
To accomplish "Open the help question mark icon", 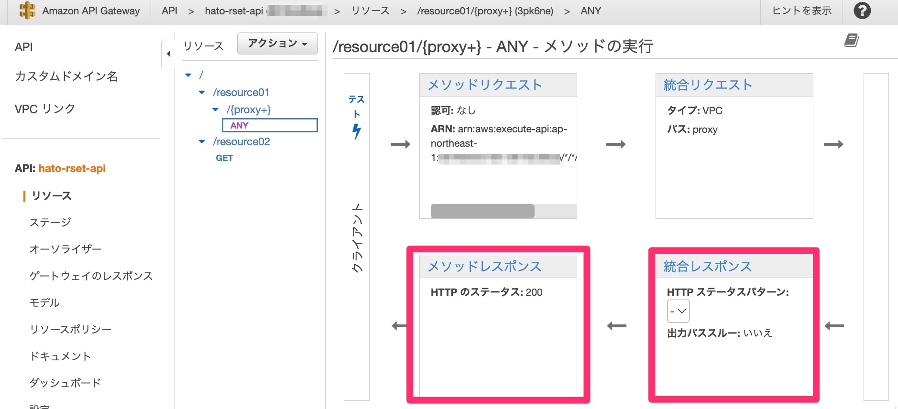I will coord(862,11).
